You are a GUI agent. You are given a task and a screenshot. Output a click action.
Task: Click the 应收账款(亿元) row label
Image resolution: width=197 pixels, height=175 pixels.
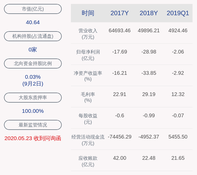click(x=88, y=161)
